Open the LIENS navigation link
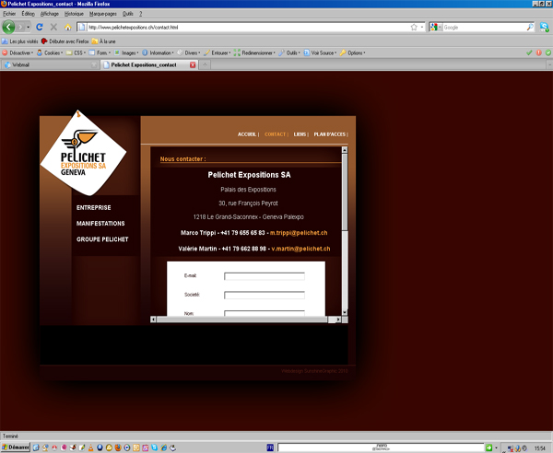Screen dimensions: 553x453 [x=300, y=134]
